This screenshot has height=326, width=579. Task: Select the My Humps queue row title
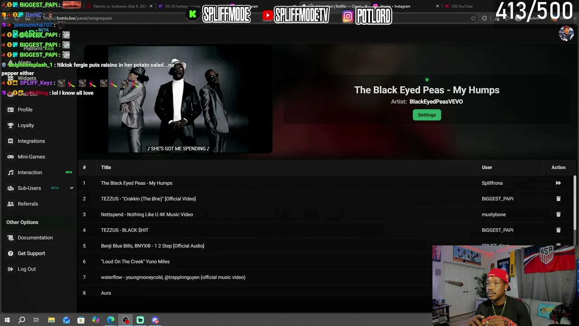[137, 183]
